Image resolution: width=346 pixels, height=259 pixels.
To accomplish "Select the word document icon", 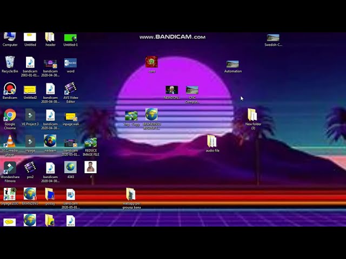I will coord(71,65).
